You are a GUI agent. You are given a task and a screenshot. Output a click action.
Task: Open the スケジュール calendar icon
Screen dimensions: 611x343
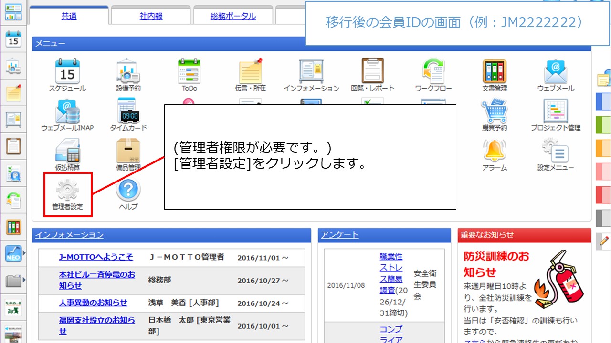(x=67, y=72)
